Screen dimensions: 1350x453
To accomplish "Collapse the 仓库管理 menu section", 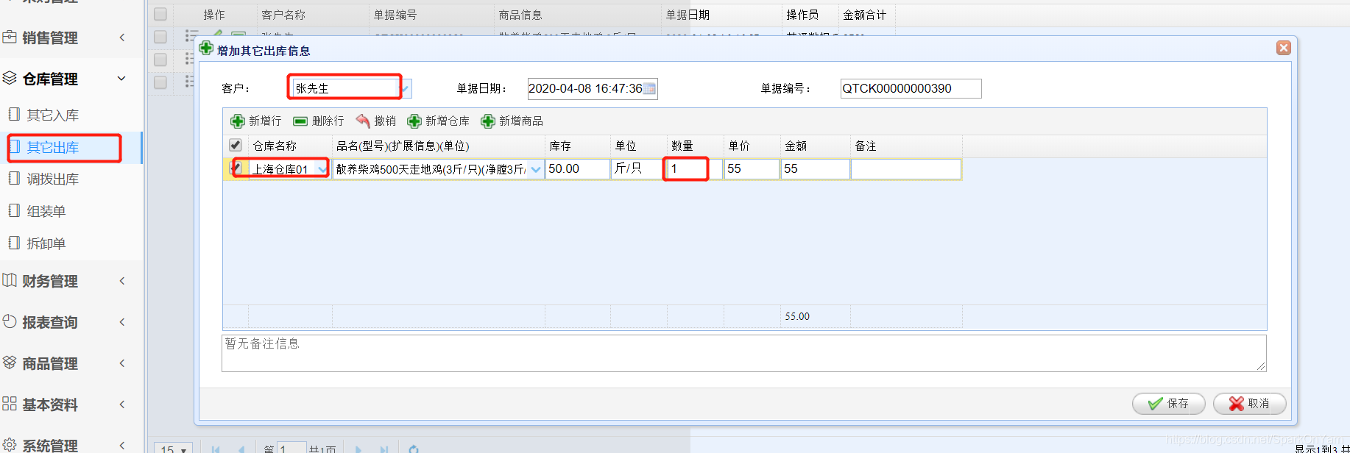I will point(122,79).
